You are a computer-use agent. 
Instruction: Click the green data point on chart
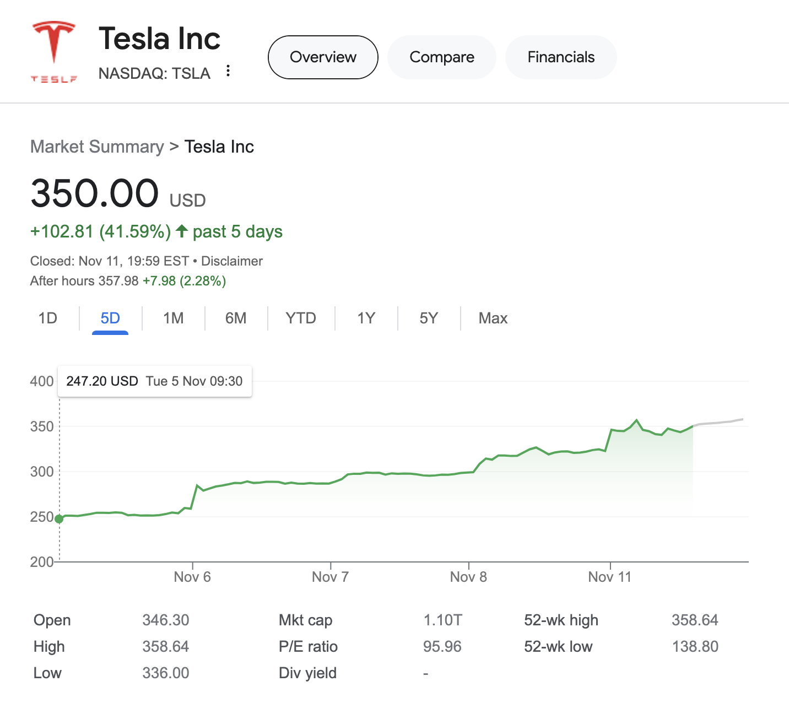click(59, 518)
